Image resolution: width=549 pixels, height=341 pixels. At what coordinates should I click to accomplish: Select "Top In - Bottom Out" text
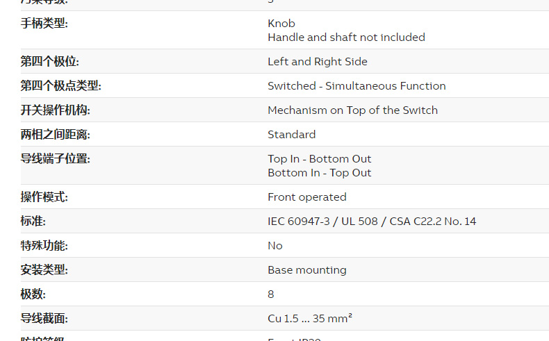(x=320, y=159)
